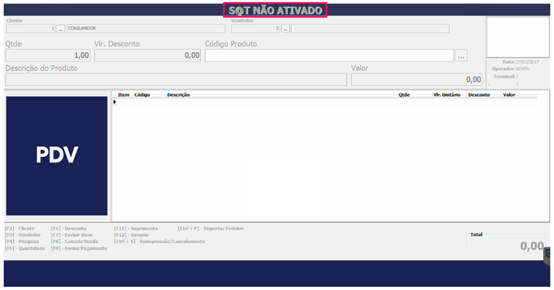Open the Vendedor lookup ellipsis button

[285, 28]
